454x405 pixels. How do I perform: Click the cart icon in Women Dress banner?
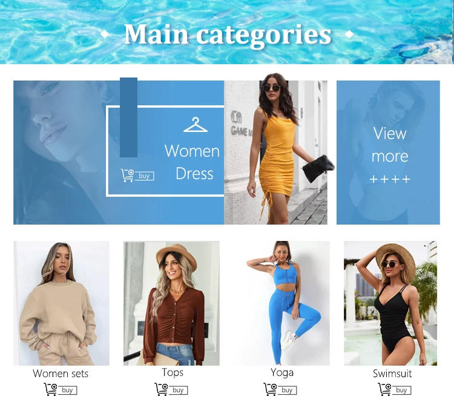tap(127, 176)
